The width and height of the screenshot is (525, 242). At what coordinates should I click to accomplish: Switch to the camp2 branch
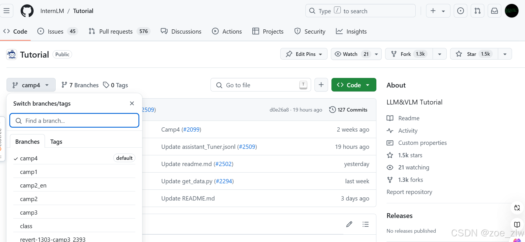click(x=74, y=199)
